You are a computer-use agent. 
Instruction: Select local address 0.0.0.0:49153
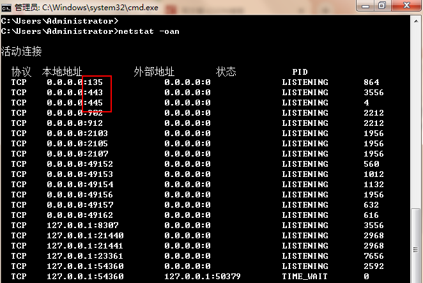point(80,174)
